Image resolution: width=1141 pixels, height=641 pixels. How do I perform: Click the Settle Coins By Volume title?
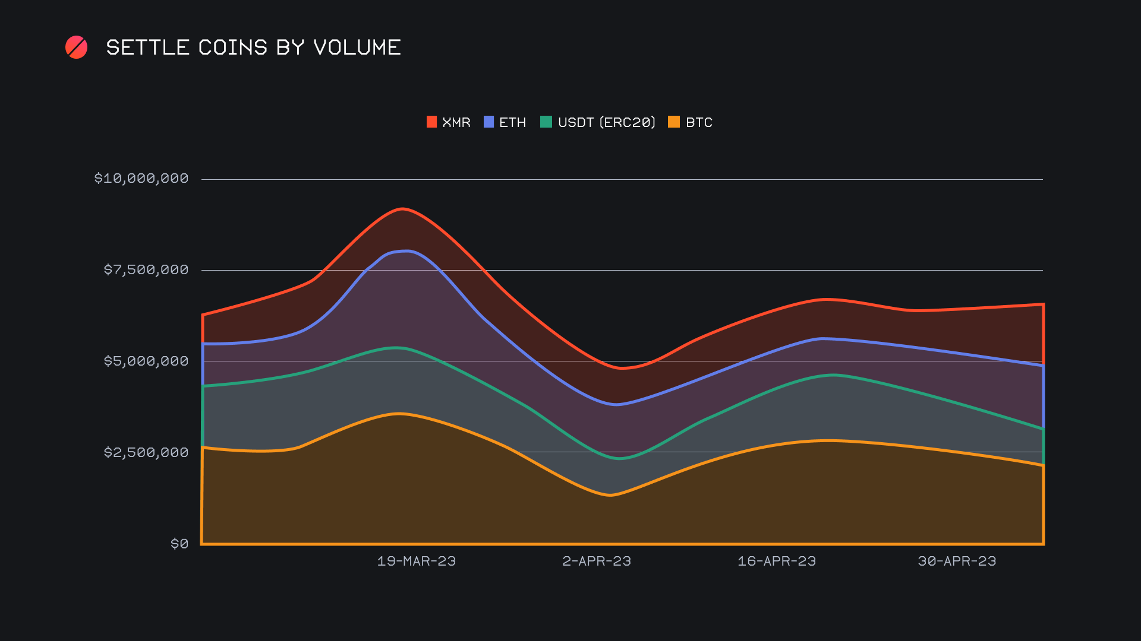(253, 47)
